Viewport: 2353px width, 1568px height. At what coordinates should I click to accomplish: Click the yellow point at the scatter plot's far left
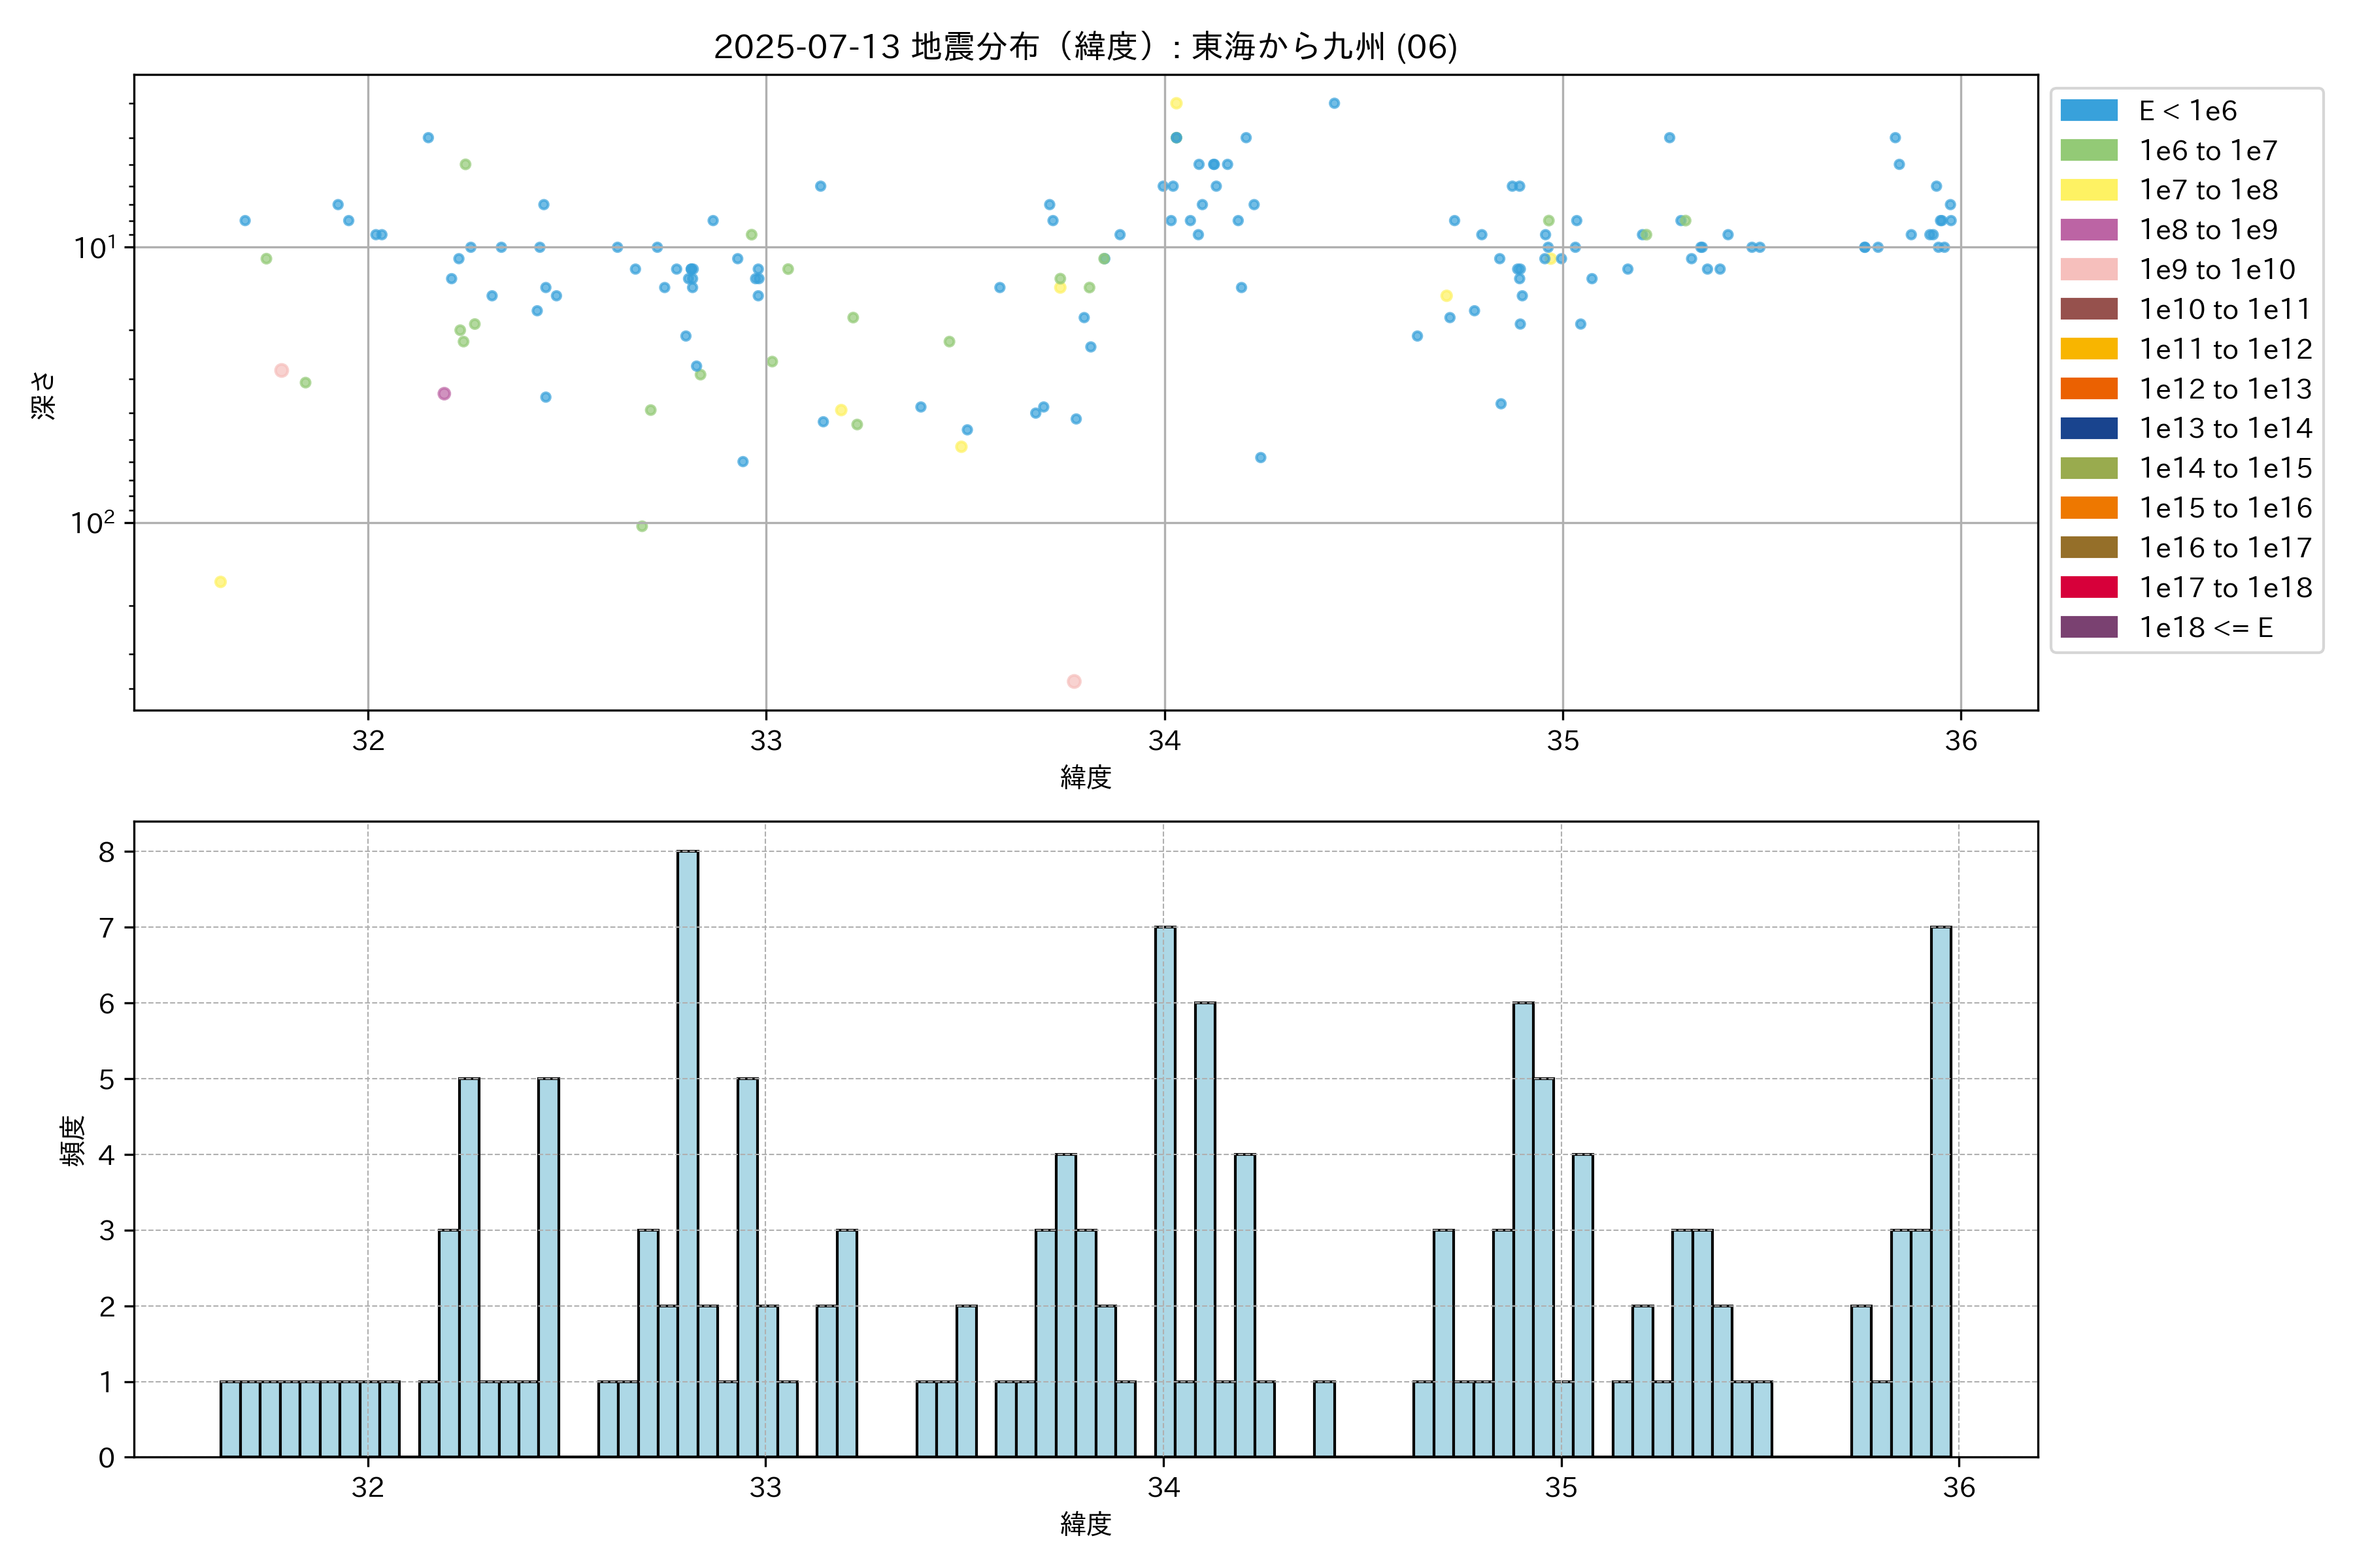tap(220, 582)
